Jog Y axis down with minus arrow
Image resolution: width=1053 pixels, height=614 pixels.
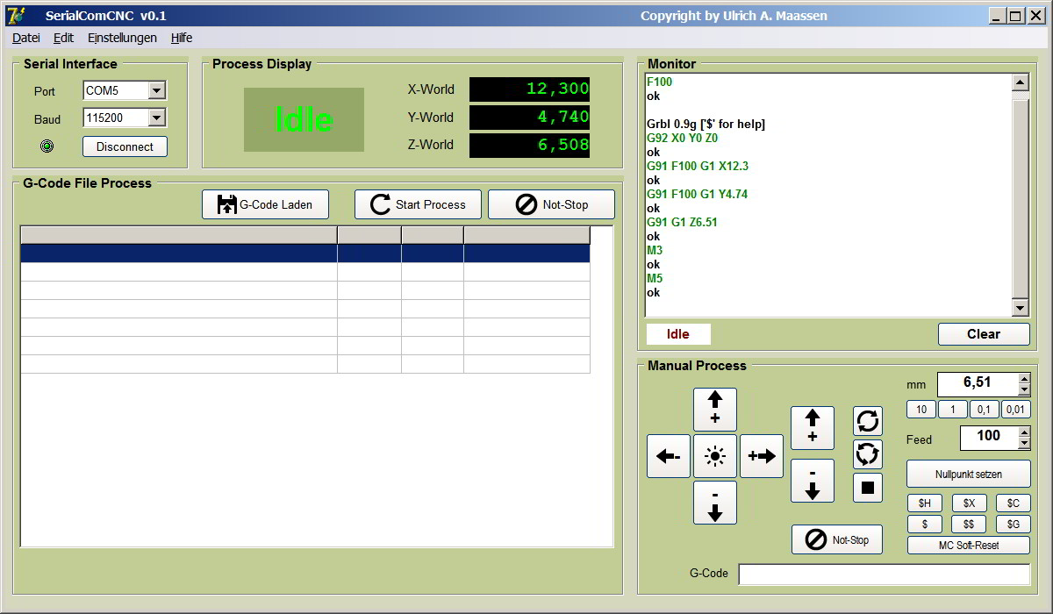pyautogui.click(x=715, y=503)
